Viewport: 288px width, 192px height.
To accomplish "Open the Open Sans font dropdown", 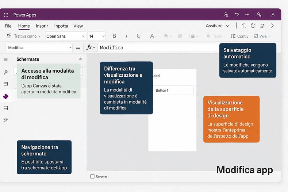I will pyautogui.click(x=65, y=36).
